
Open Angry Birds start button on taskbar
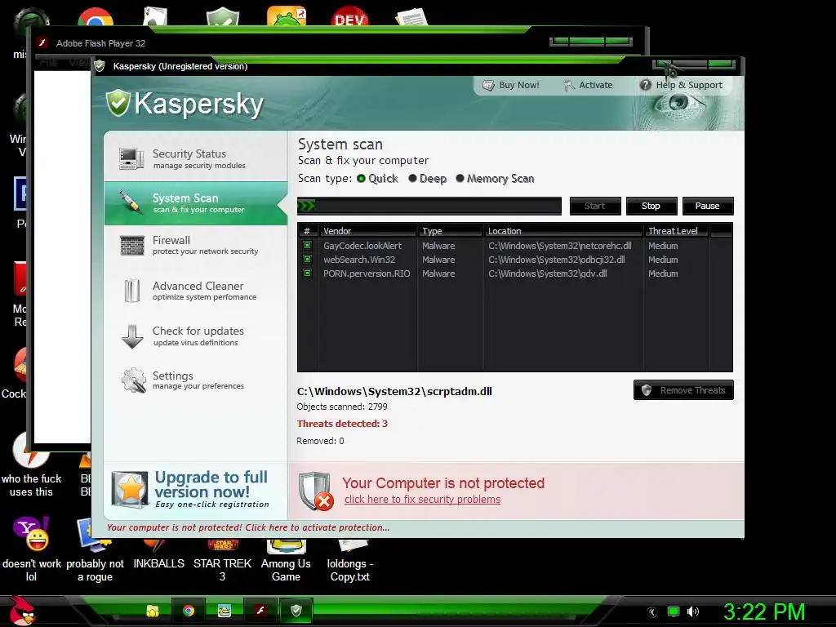tap(22, 611)
